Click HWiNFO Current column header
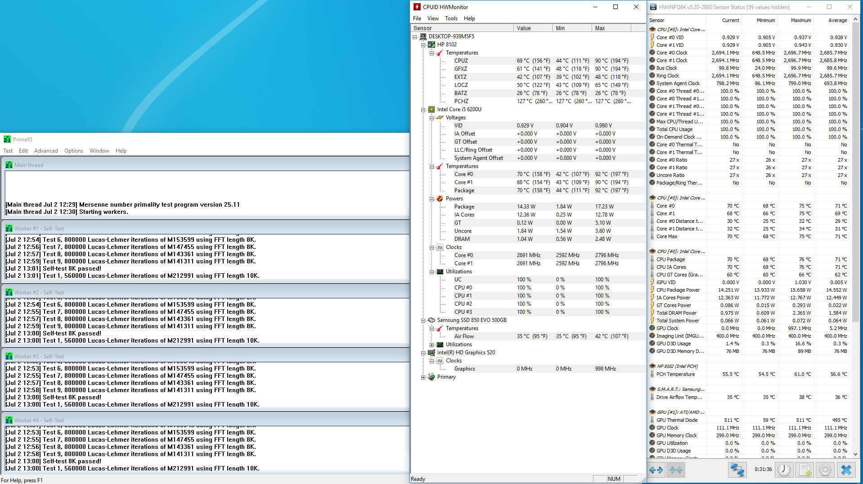863x484 pixels. point(724,20)
